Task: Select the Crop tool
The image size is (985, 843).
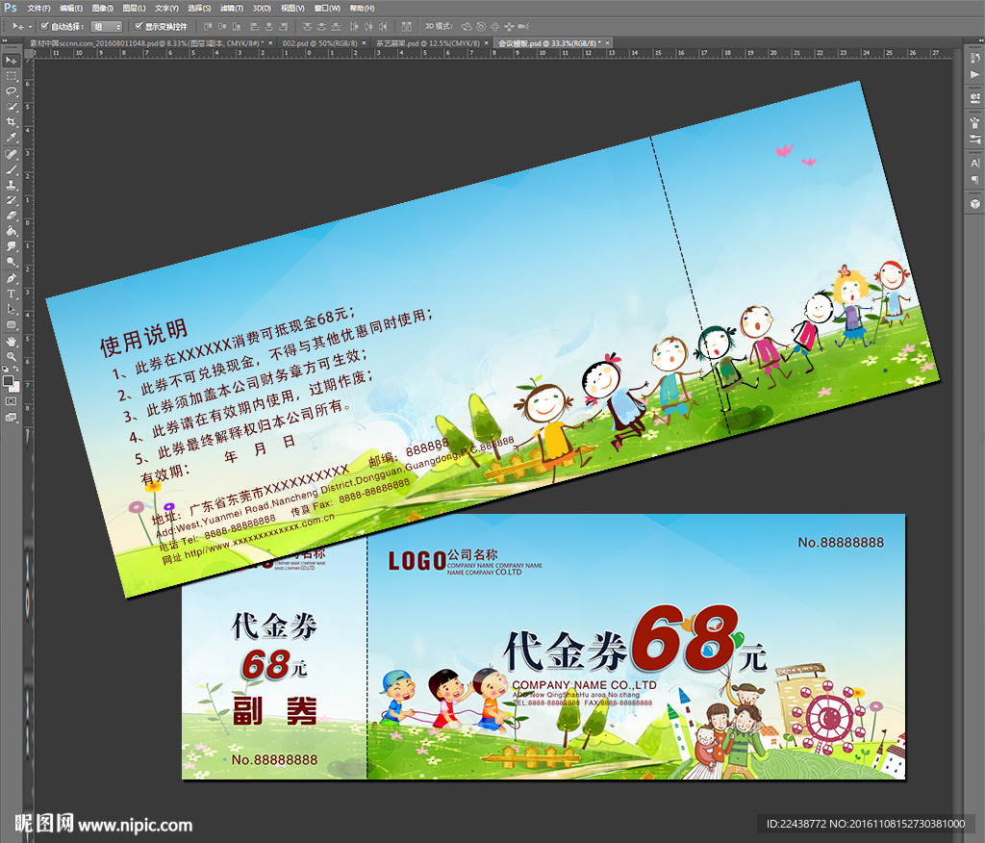Action: [x=12, y=122]
